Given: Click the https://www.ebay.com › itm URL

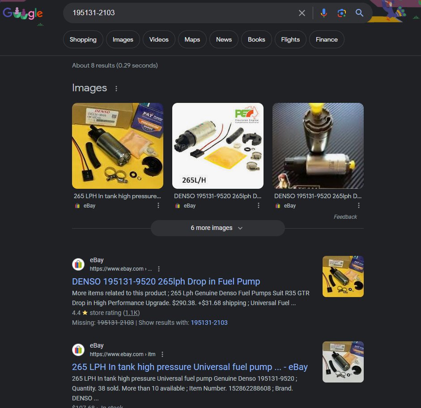Looking at the screenshot, I should tap(123, 354).
